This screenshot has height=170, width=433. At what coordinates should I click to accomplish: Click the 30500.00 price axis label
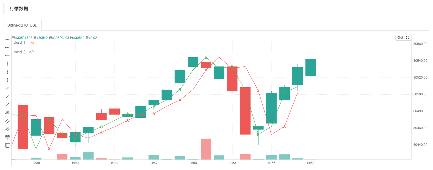pyautogui.click(x=420, y=94)
